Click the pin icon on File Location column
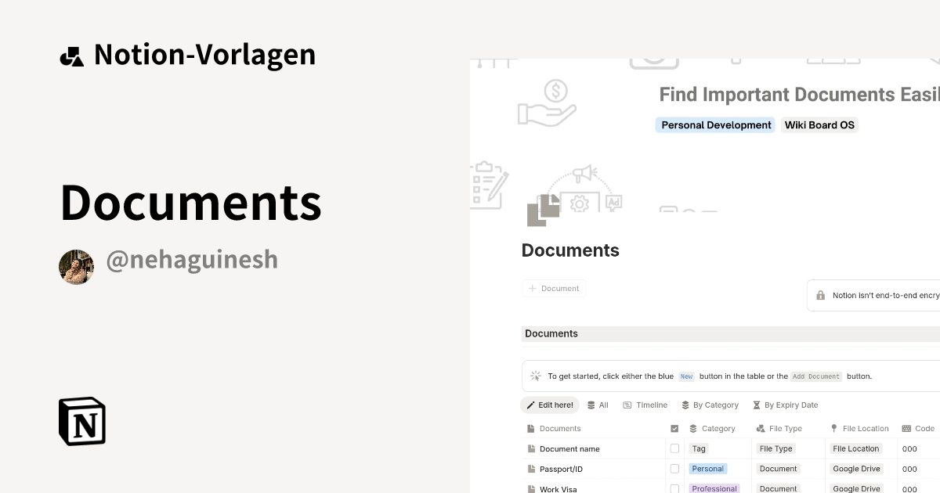The image size is (940, 493). coord(833,428)
